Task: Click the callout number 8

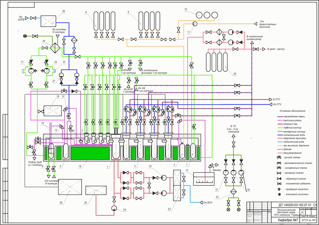Action: 86,12
